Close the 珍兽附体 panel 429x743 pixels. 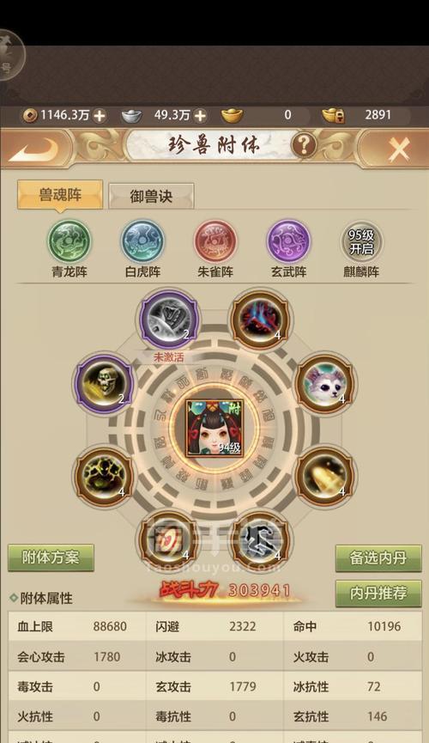(x=399, y=149)
